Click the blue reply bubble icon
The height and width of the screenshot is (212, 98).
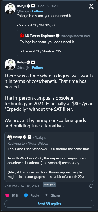coord(26,195)
